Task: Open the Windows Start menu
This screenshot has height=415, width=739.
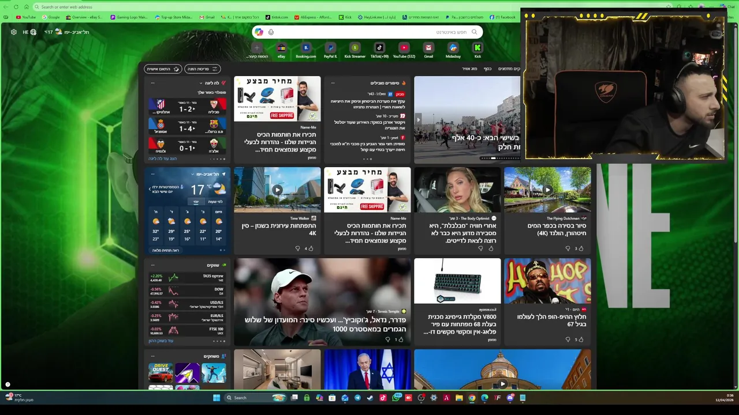Action: coord(217,398)
